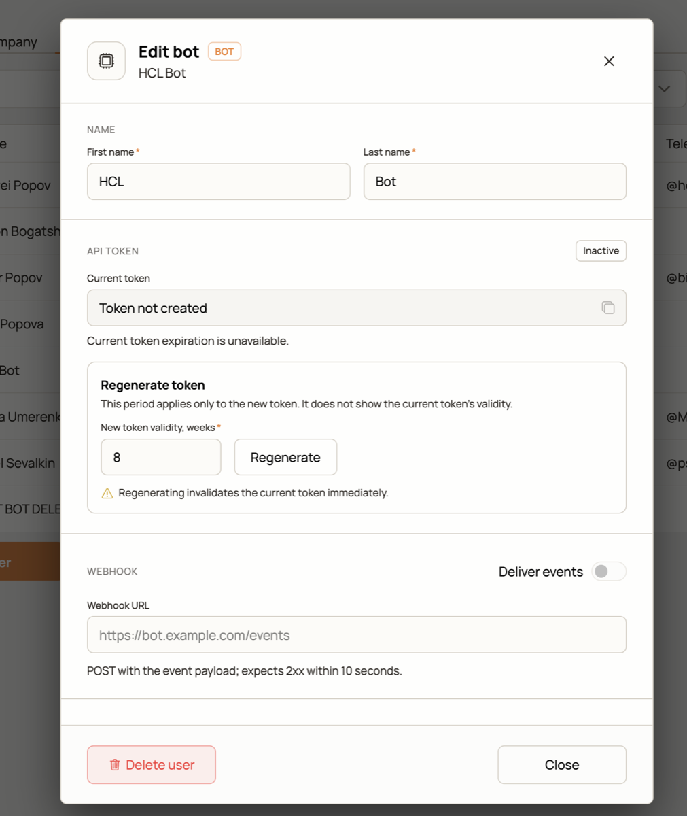Click the BOT badge next to title
This screenshot has width=687, height=816.
coord(224,52)
